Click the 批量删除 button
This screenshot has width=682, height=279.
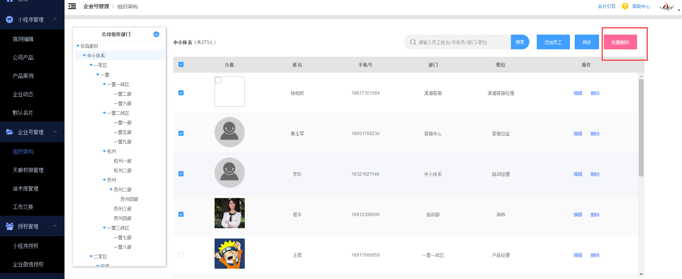[620, 42]
